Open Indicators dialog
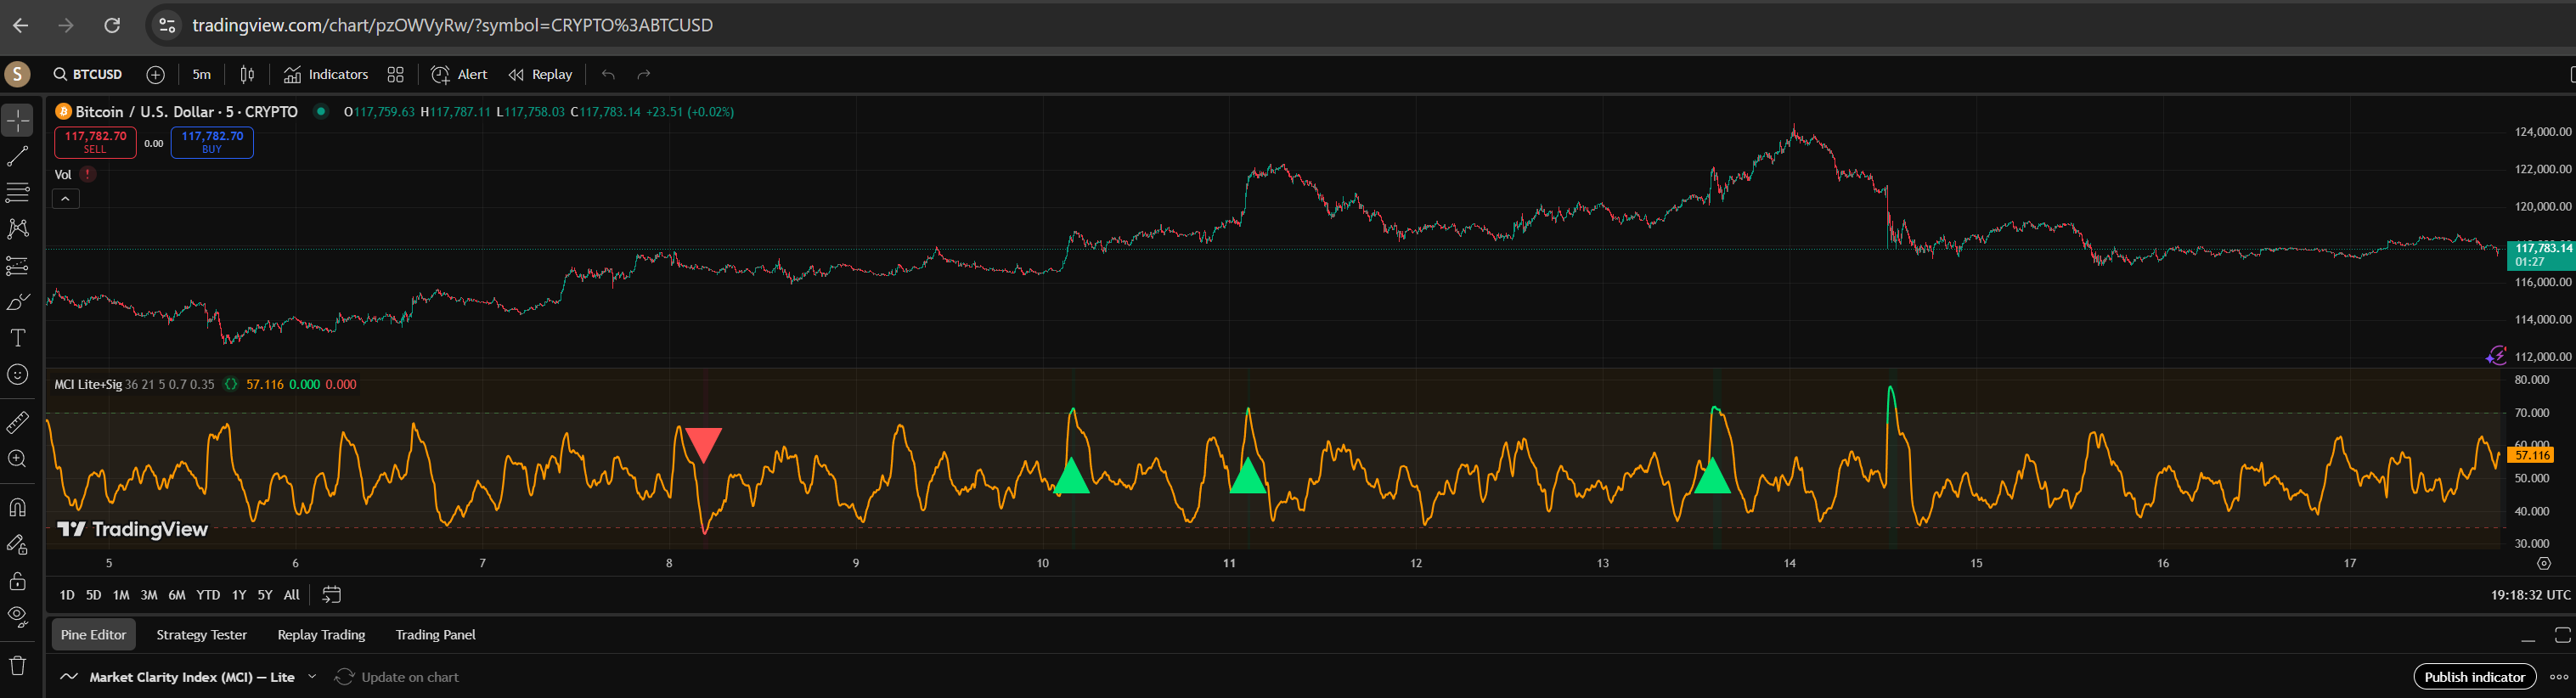The height and width of the screenshot is (698, 2576). click(326, 74)
